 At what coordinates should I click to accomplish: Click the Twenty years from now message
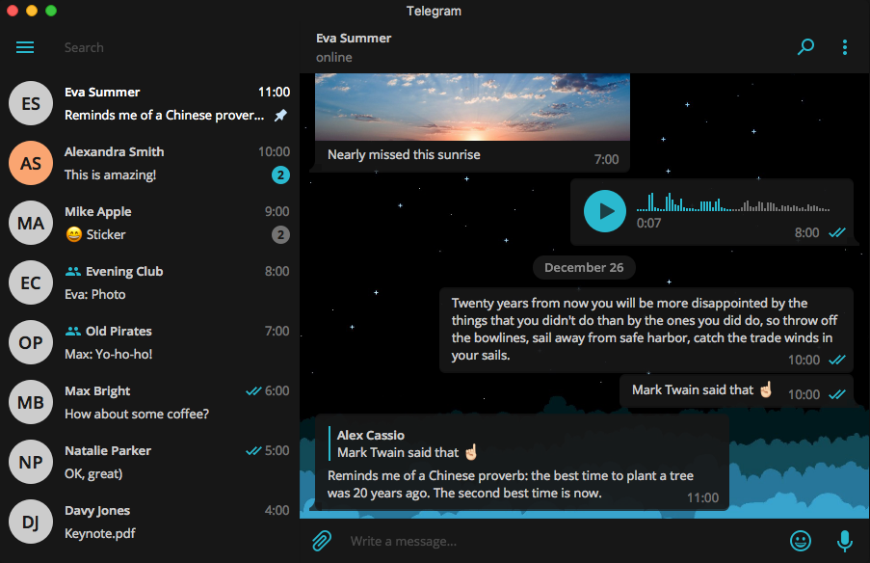click(646, 330)
